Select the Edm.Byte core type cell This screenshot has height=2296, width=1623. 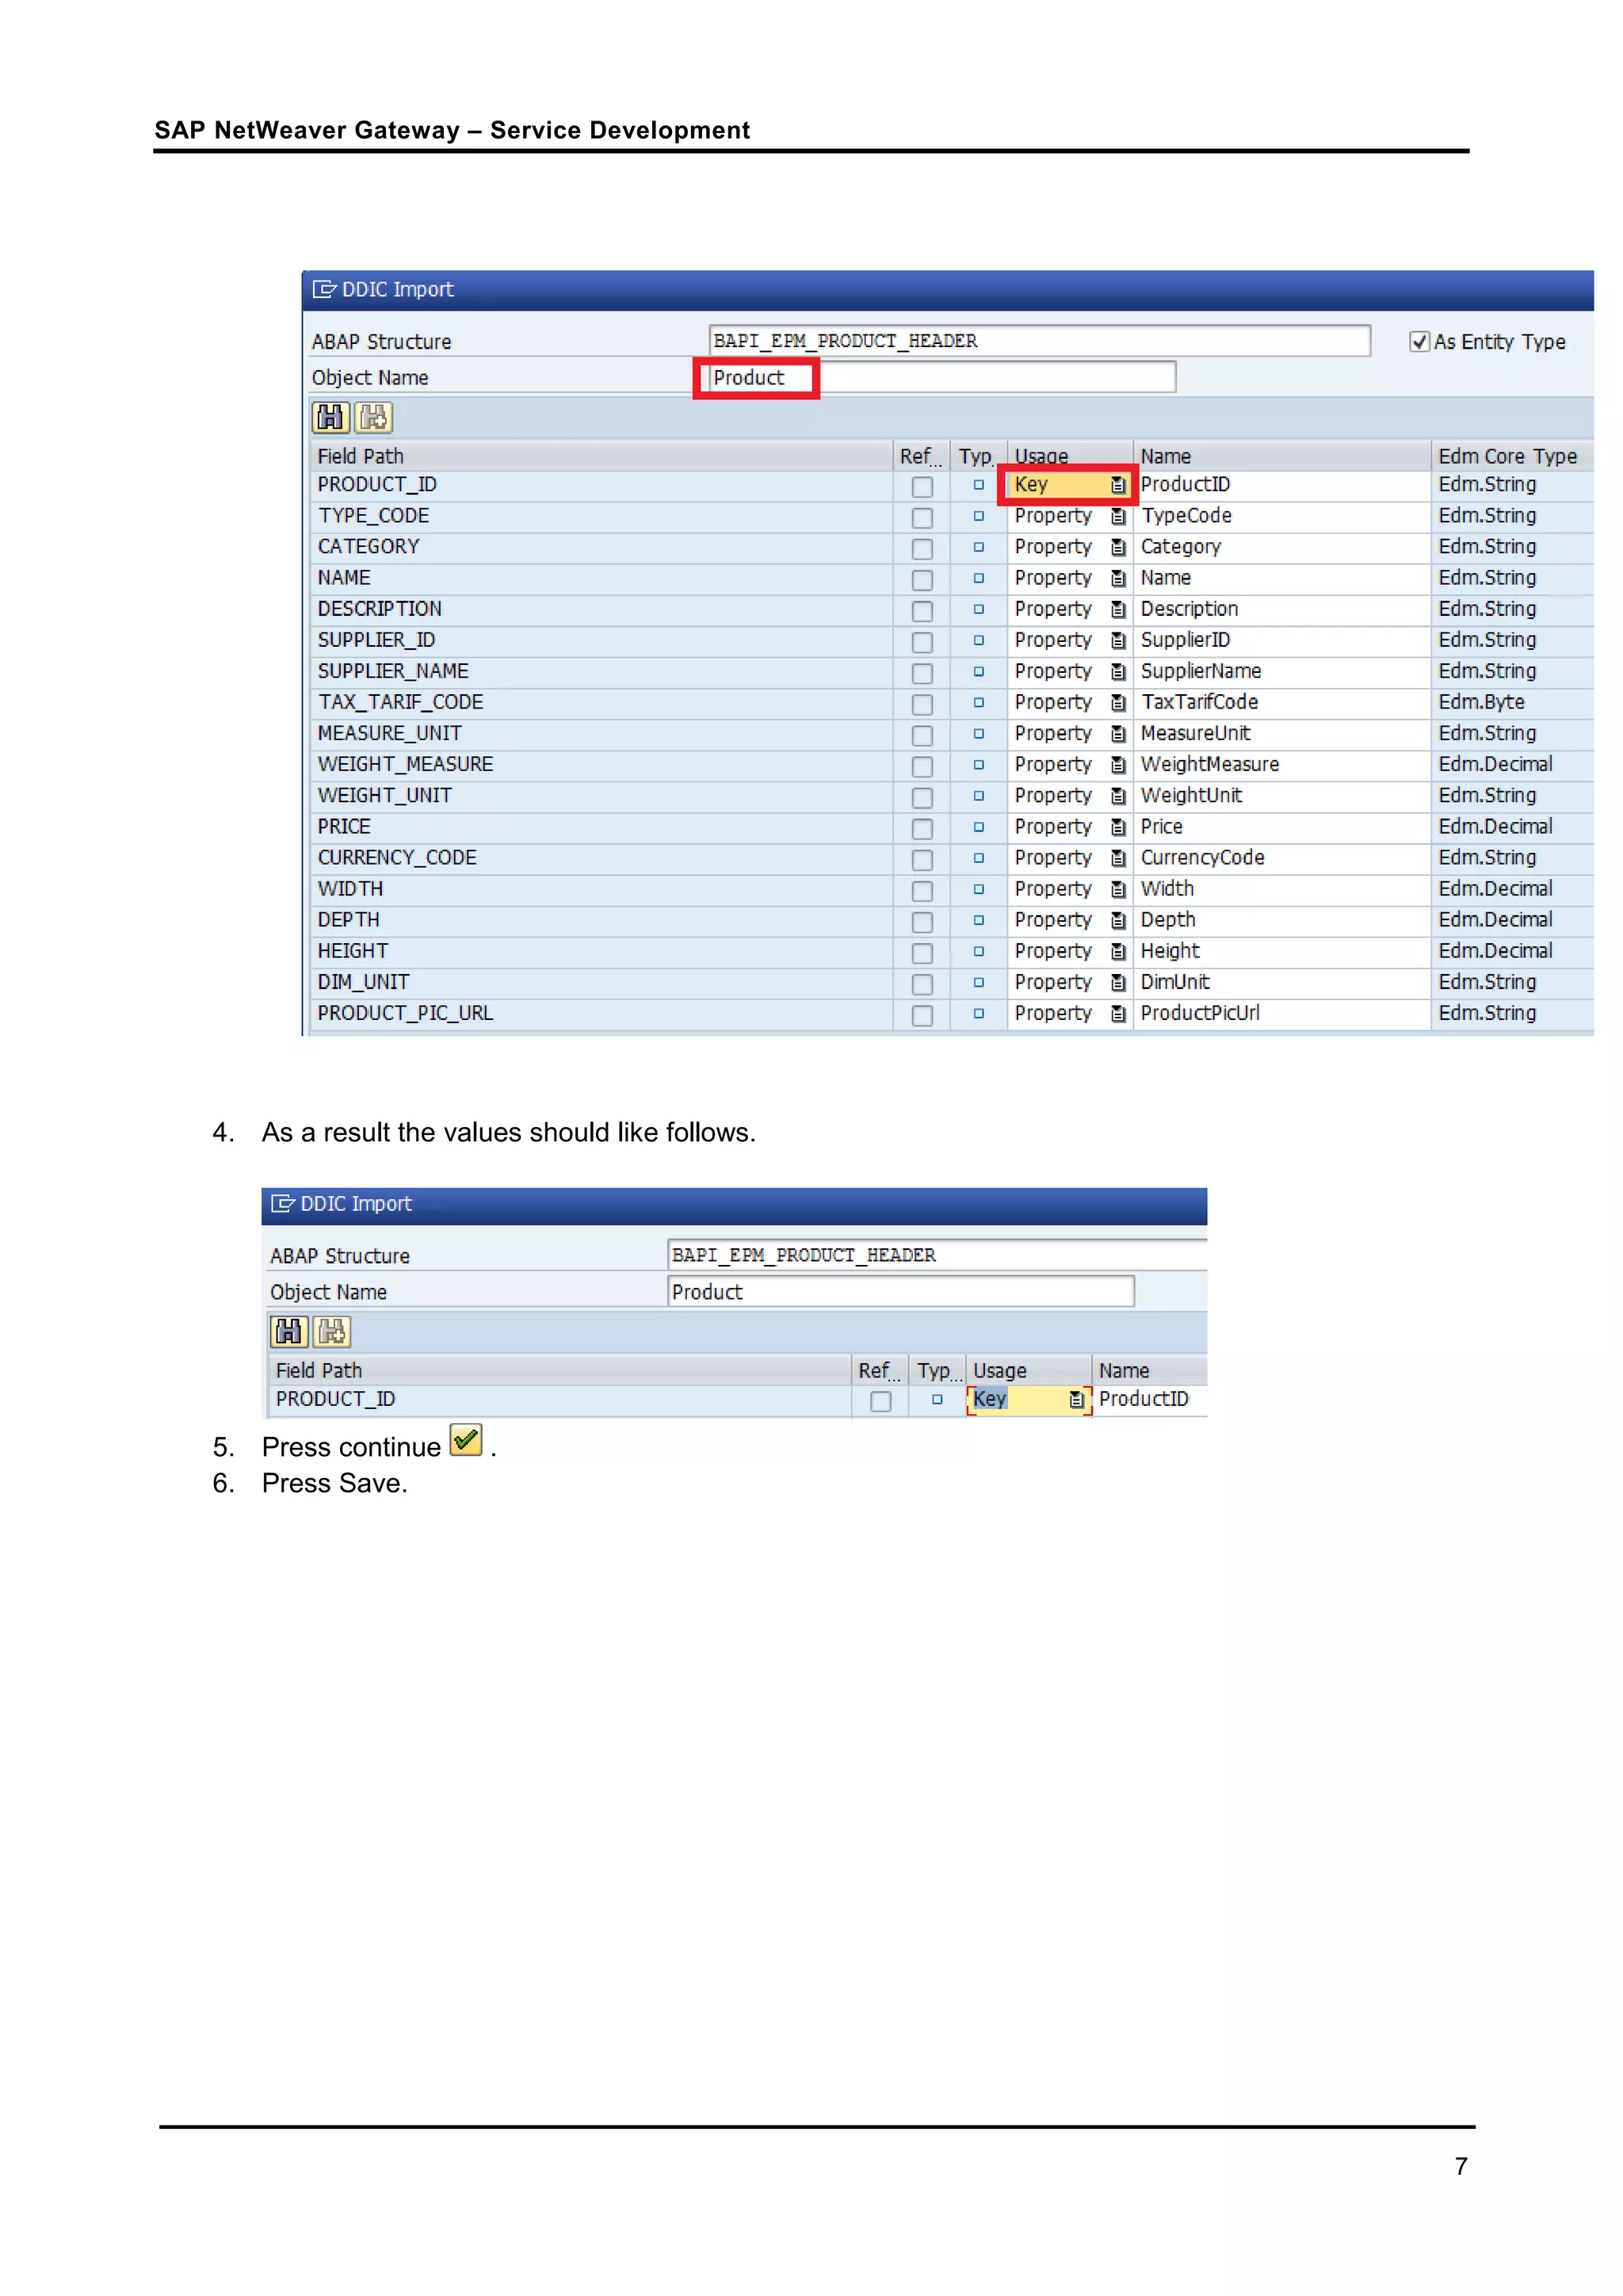coord(1511,702)
